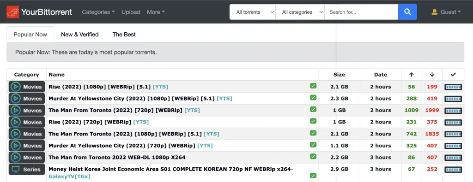Open The Man From Toronto [1080p] [5.1] torrent
The image size is (473, 182).
(x=134, y=134)
